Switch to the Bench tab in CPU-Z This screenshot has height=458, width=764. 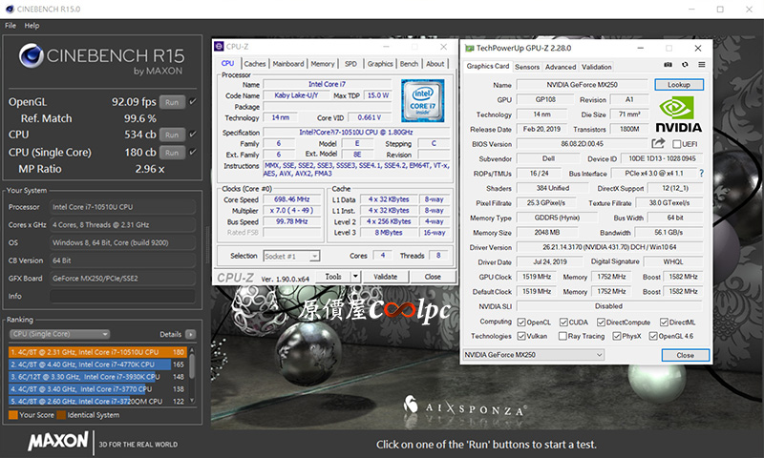coord(410,64)
